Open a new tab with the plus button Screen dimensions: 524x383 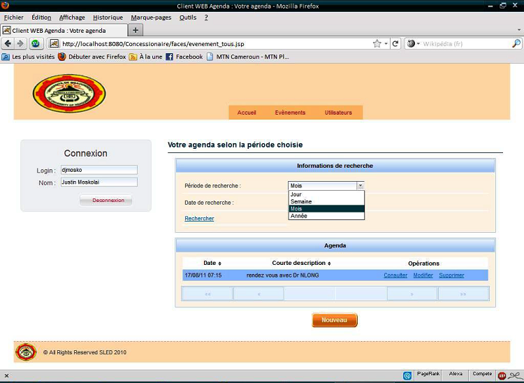point(136,30)
